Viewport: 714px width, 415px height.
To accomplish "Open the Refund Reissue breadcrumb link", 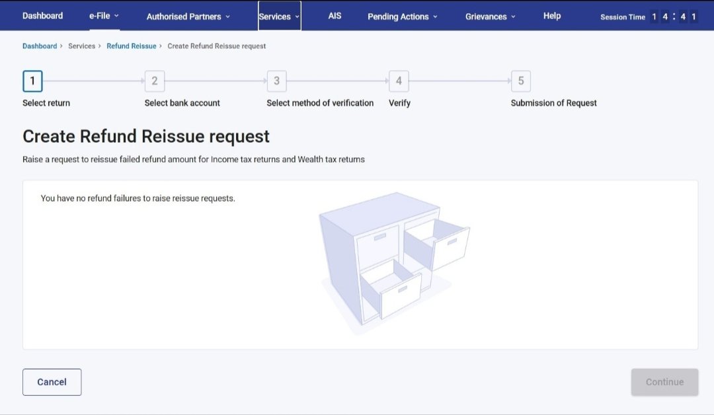I will click(131, 46).
